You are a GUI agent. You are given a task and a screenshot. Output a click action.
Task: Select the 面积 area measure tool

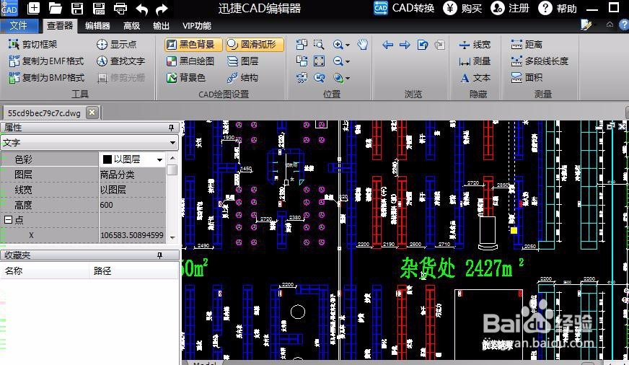[x=527, y=77]
